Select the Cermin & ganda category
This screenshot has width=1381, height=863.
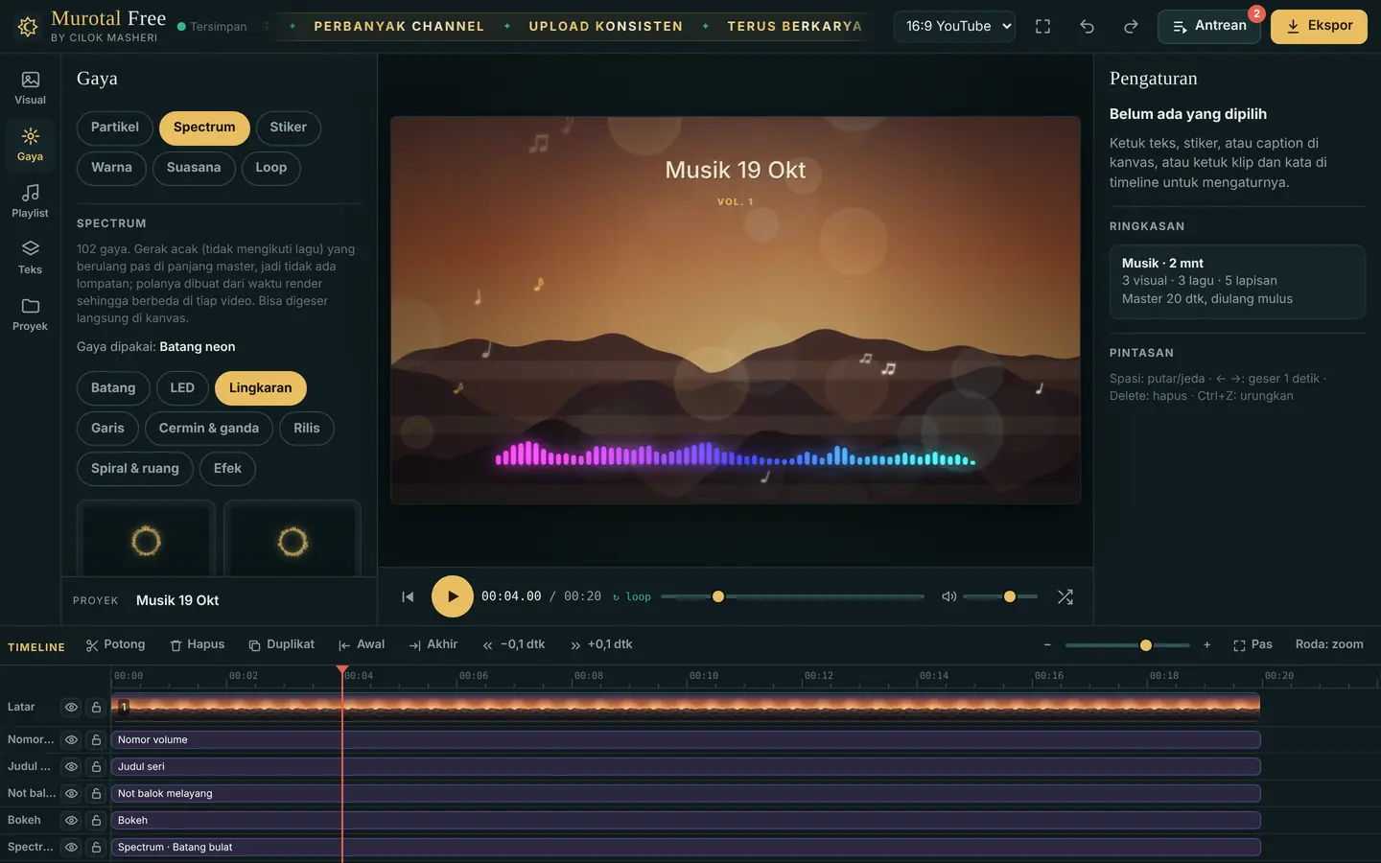click(209, 429)
